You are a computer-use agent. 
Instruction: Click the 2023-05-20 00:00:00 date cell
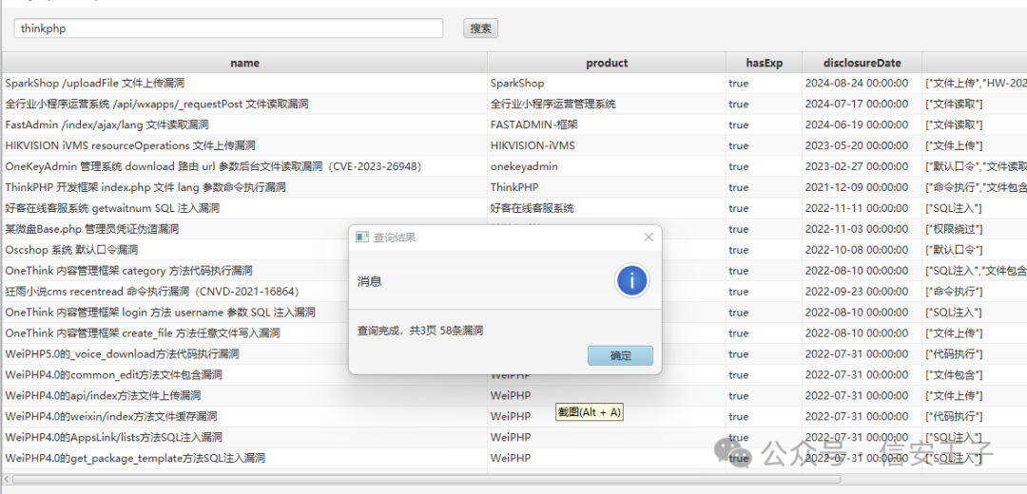(862, 146)
